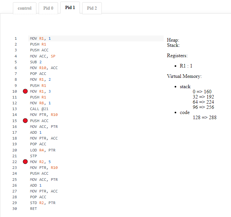231x217 pixels.
Task: Click mapping '96 => 256'
Action: [203, 107]
